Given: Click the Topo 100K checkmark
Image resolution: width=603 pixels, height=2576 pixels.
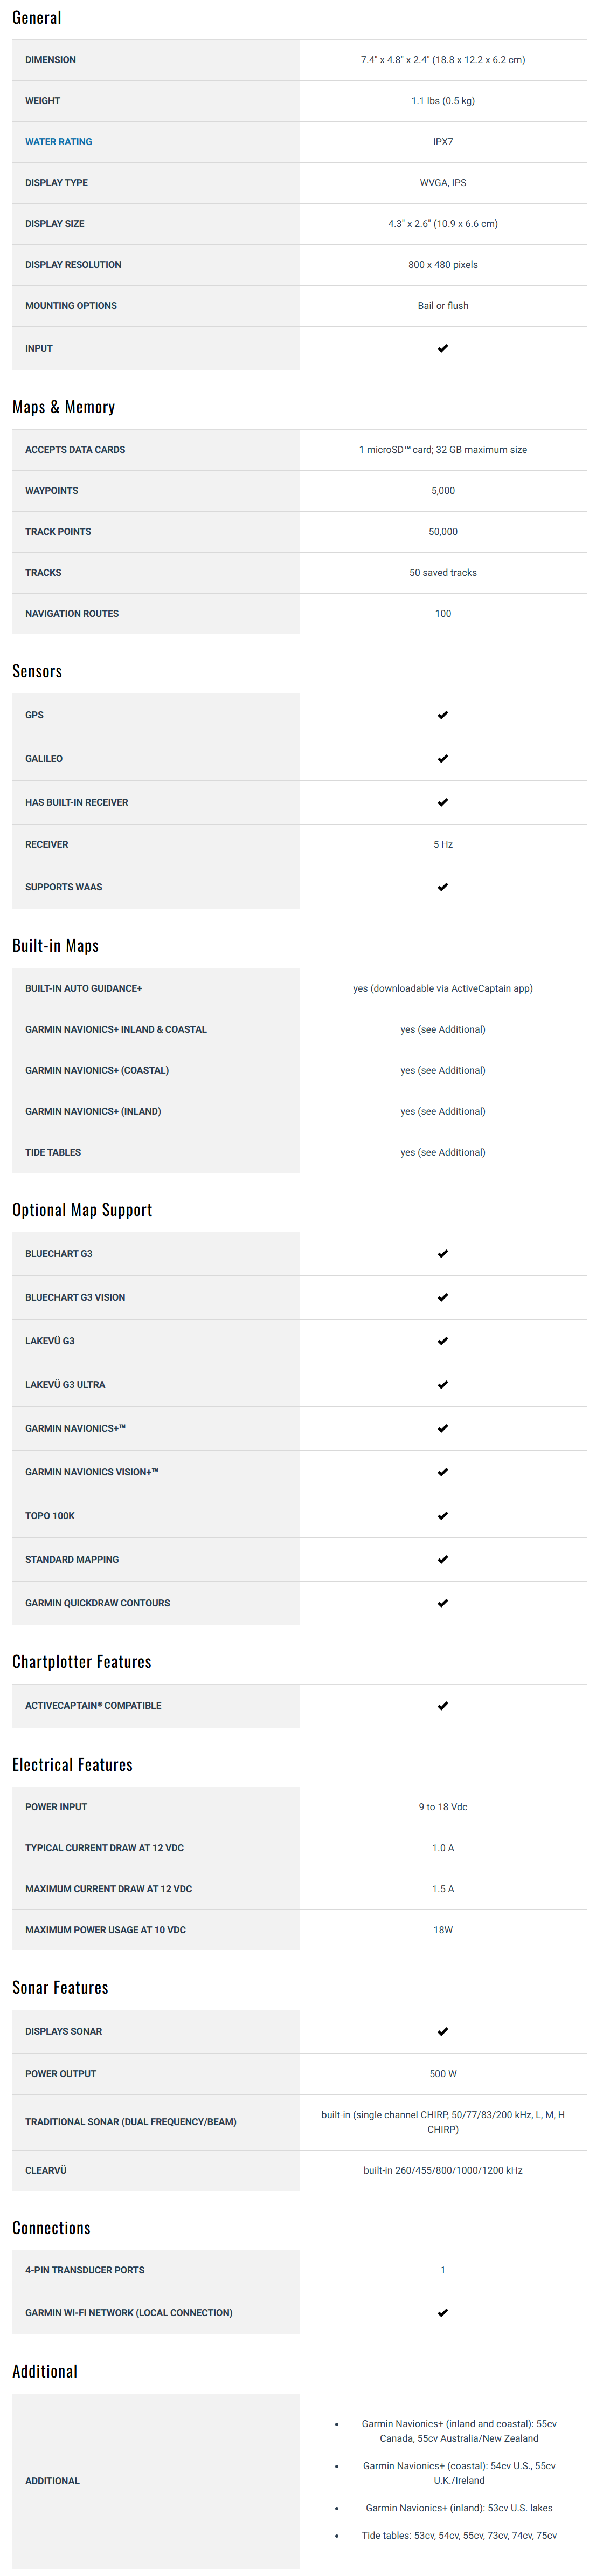Looking at the screenshot, I should point(443,1516).
